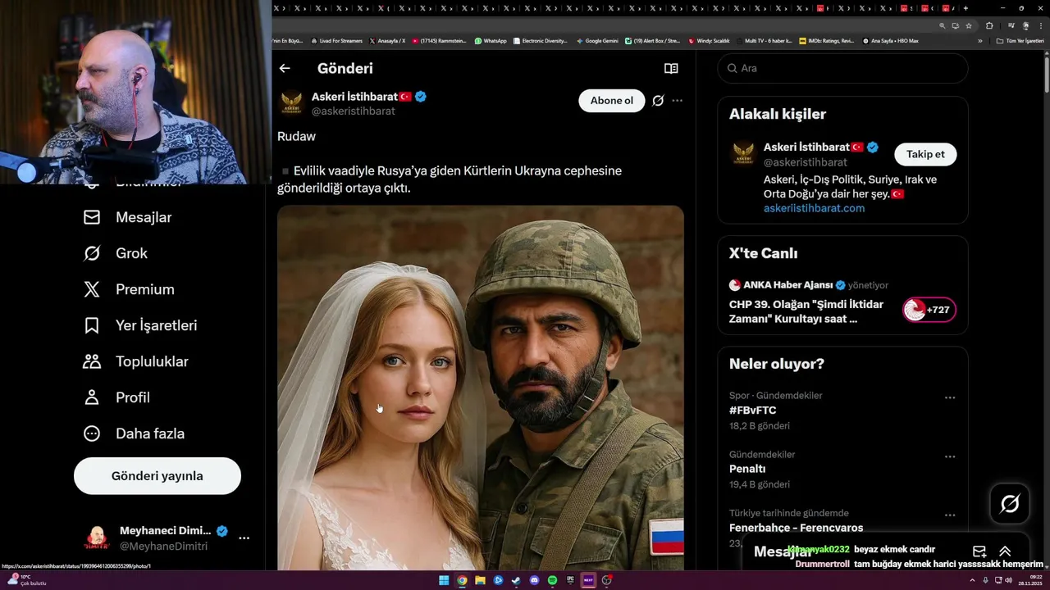1050x590 pixels.
Task: Expand the Mesajlar drawer with double chevron
Action: click(x=1005, y=551)
